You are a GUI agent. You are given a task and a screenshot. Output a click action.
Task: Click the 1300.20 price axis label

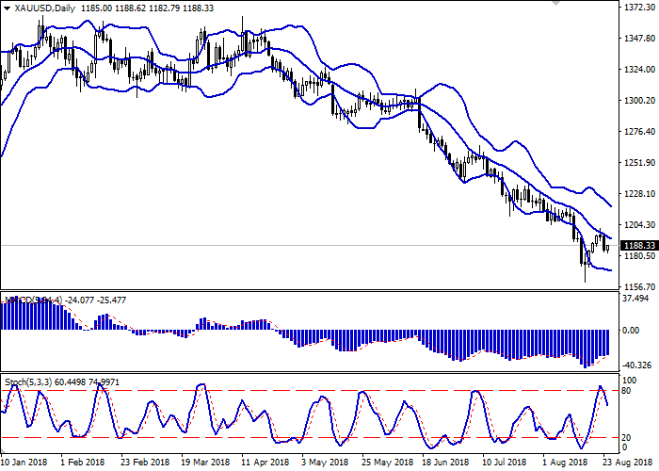(x=639, y=101)
